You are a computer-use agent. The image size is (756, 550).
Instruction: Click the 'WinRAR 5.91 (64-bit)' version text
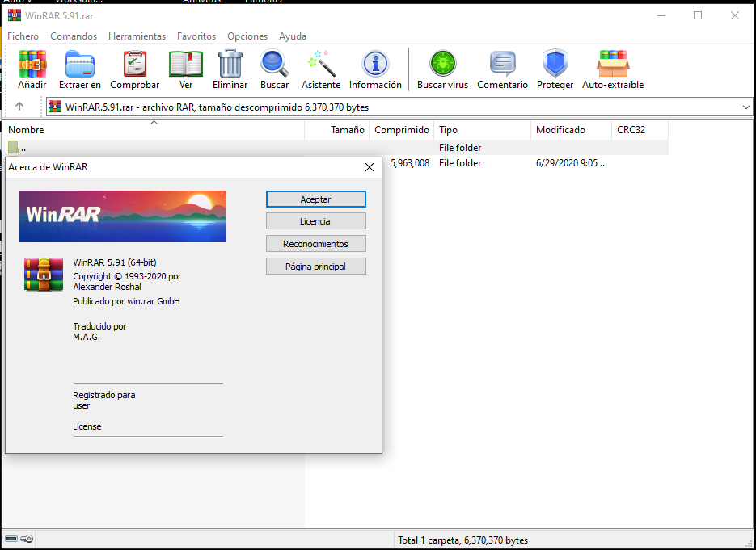[x=115, y=262]
